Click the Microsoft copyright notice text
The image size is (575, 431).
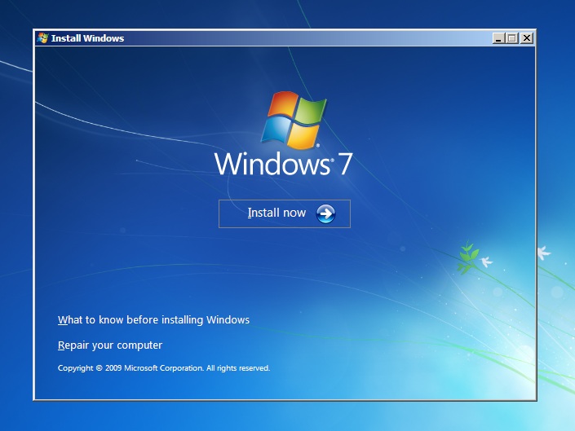click(x=164, y=368)
